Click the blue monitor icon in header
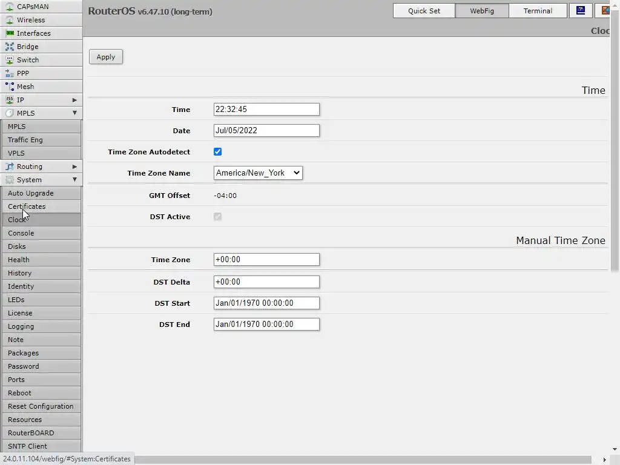 pos(581,11)
